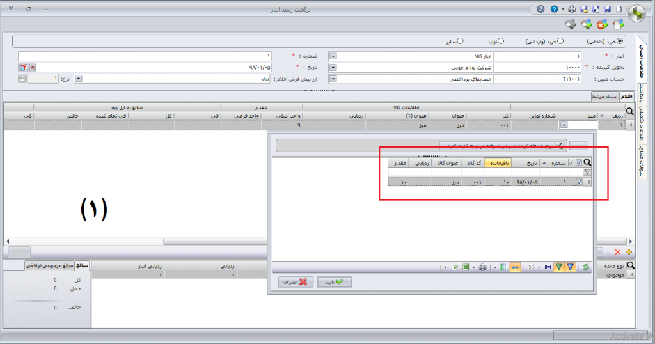Select the خرید (وارداتی) radio button
The image size is (655, 344).
pos(560,41)
